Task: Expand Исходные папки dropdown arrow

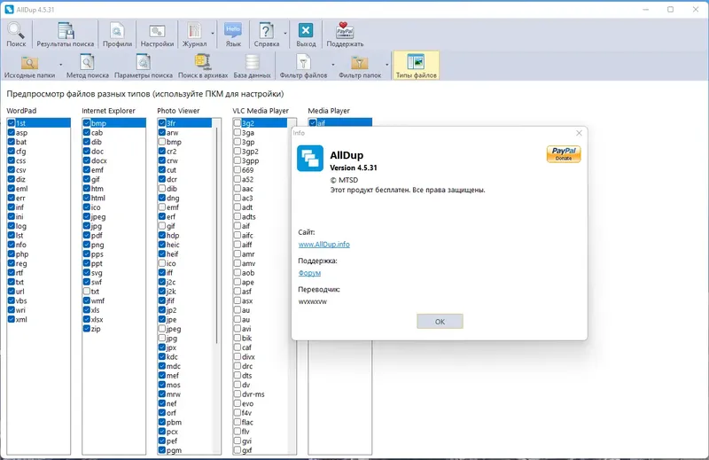Action: pos(60,65)
